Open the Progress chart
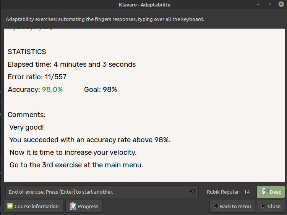287x215 pixels. [84, 206]
